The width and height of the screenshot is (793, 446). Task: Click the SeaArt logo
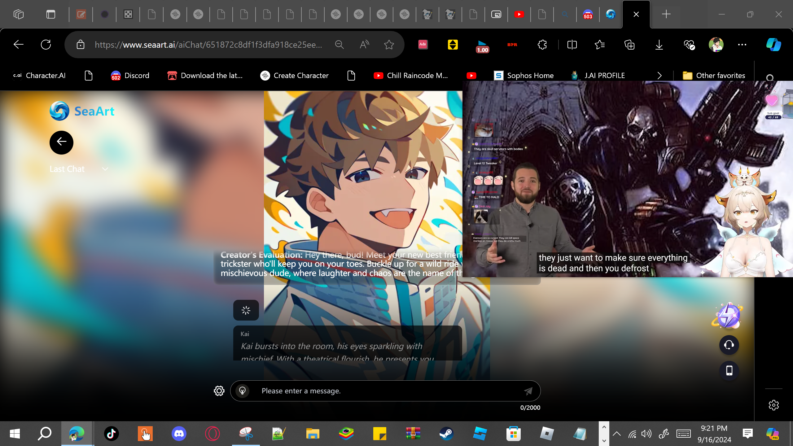coord(82,111)
